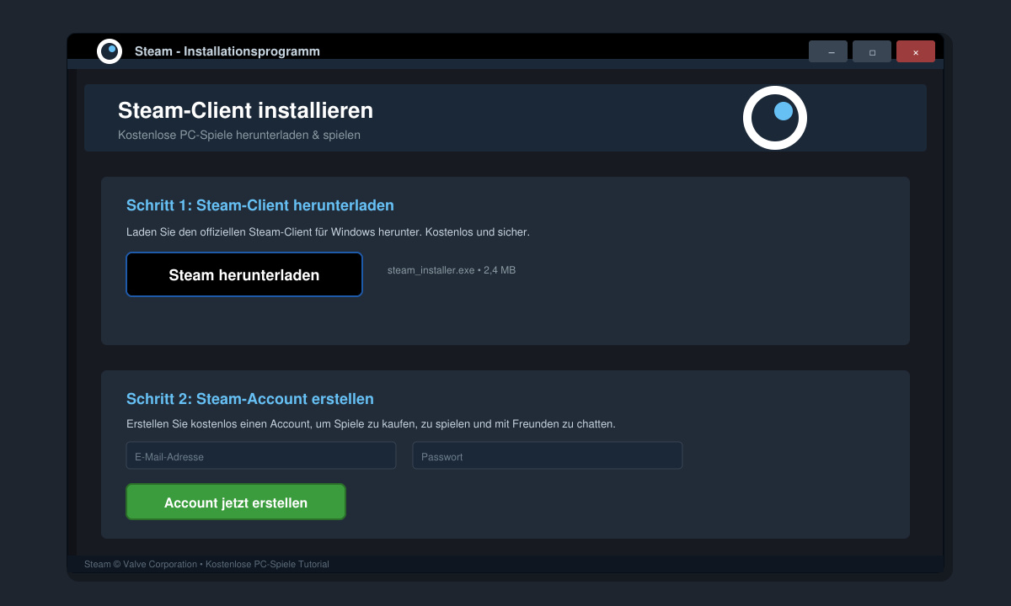Click the Laden Sie den offiziellen Steam-Client description
The height and width of the screenshot is (606, 1011).
coord(328,231)
